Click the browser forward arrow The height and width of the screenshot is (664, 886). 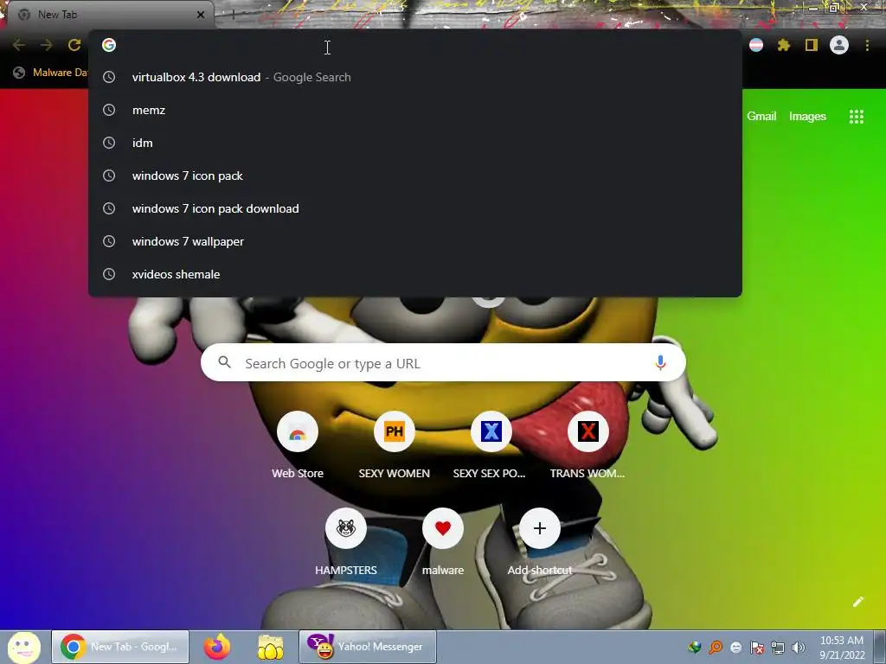[x=47, y=45]
